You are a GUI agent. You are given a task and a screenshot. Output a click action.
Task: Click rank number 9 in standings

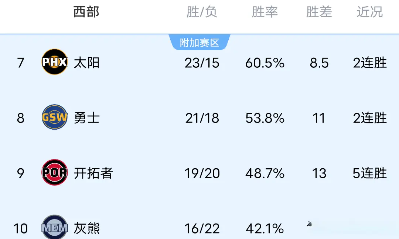click(21, 173)
